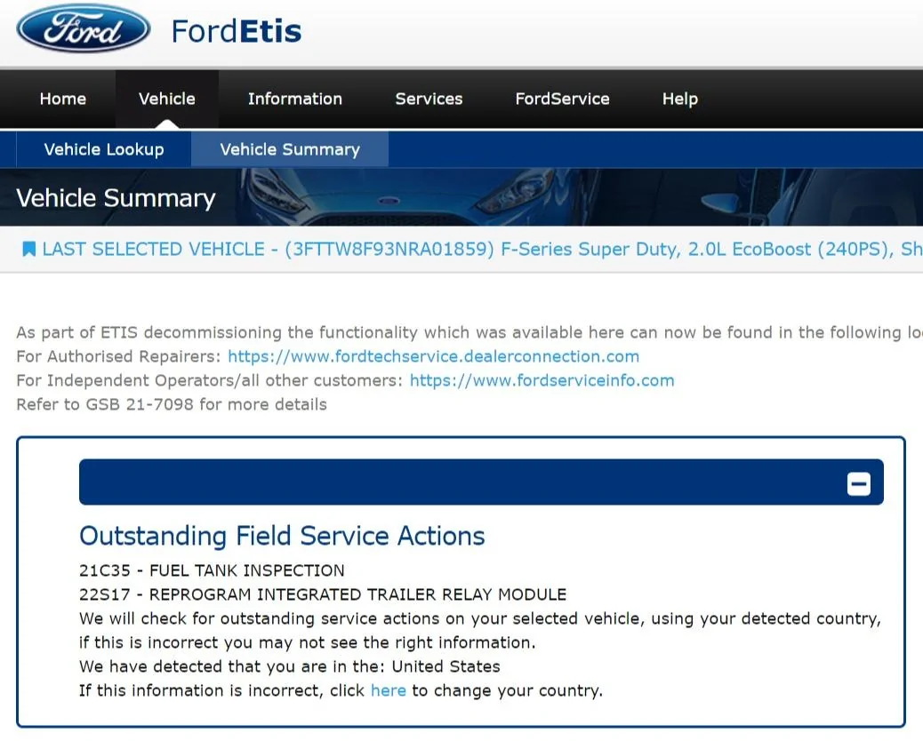The height and width of the screenshot is (741, 923).
Task: Open the Services menu
Action: (x=429, y=99)
